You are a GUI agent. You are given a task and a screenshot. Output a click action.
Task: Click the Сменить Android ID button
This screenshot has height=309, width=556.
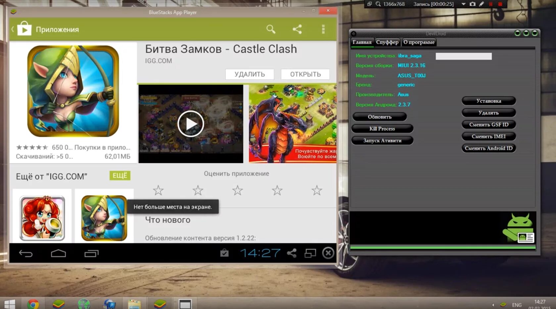pyautogui.click(x=489, y=148)
